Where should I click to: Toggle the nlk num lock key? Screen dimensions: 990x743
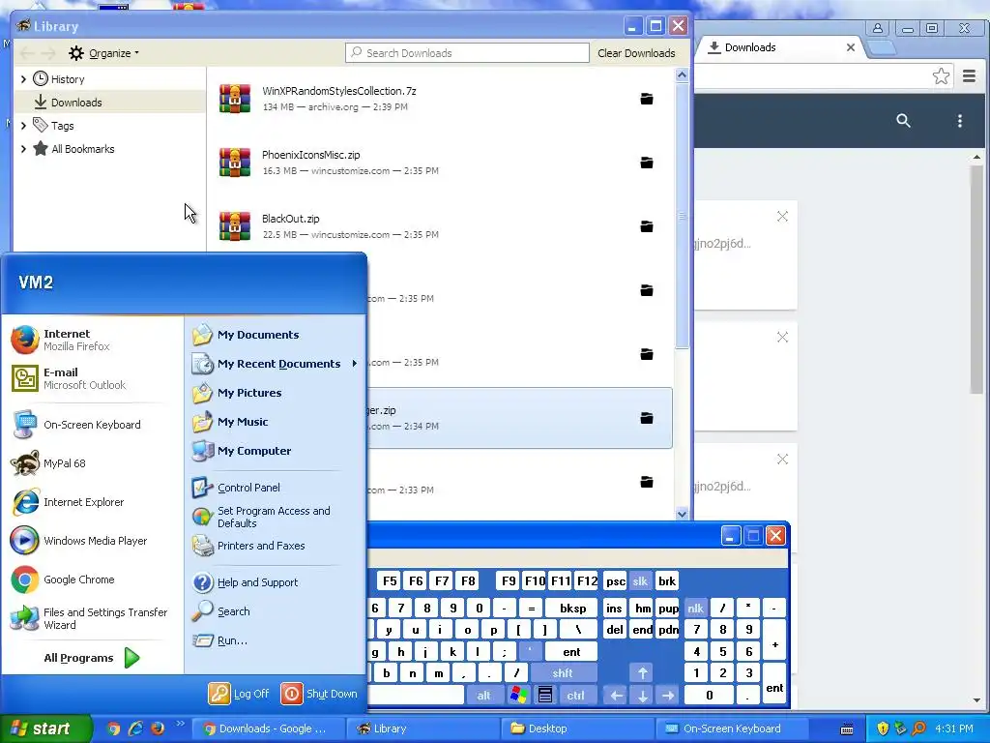click(696, 609)
